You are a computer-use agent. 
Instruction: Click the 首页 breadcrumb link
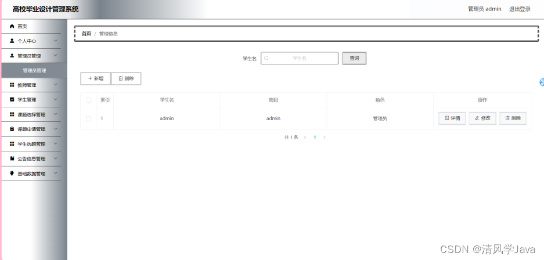(x=87, y=34)
